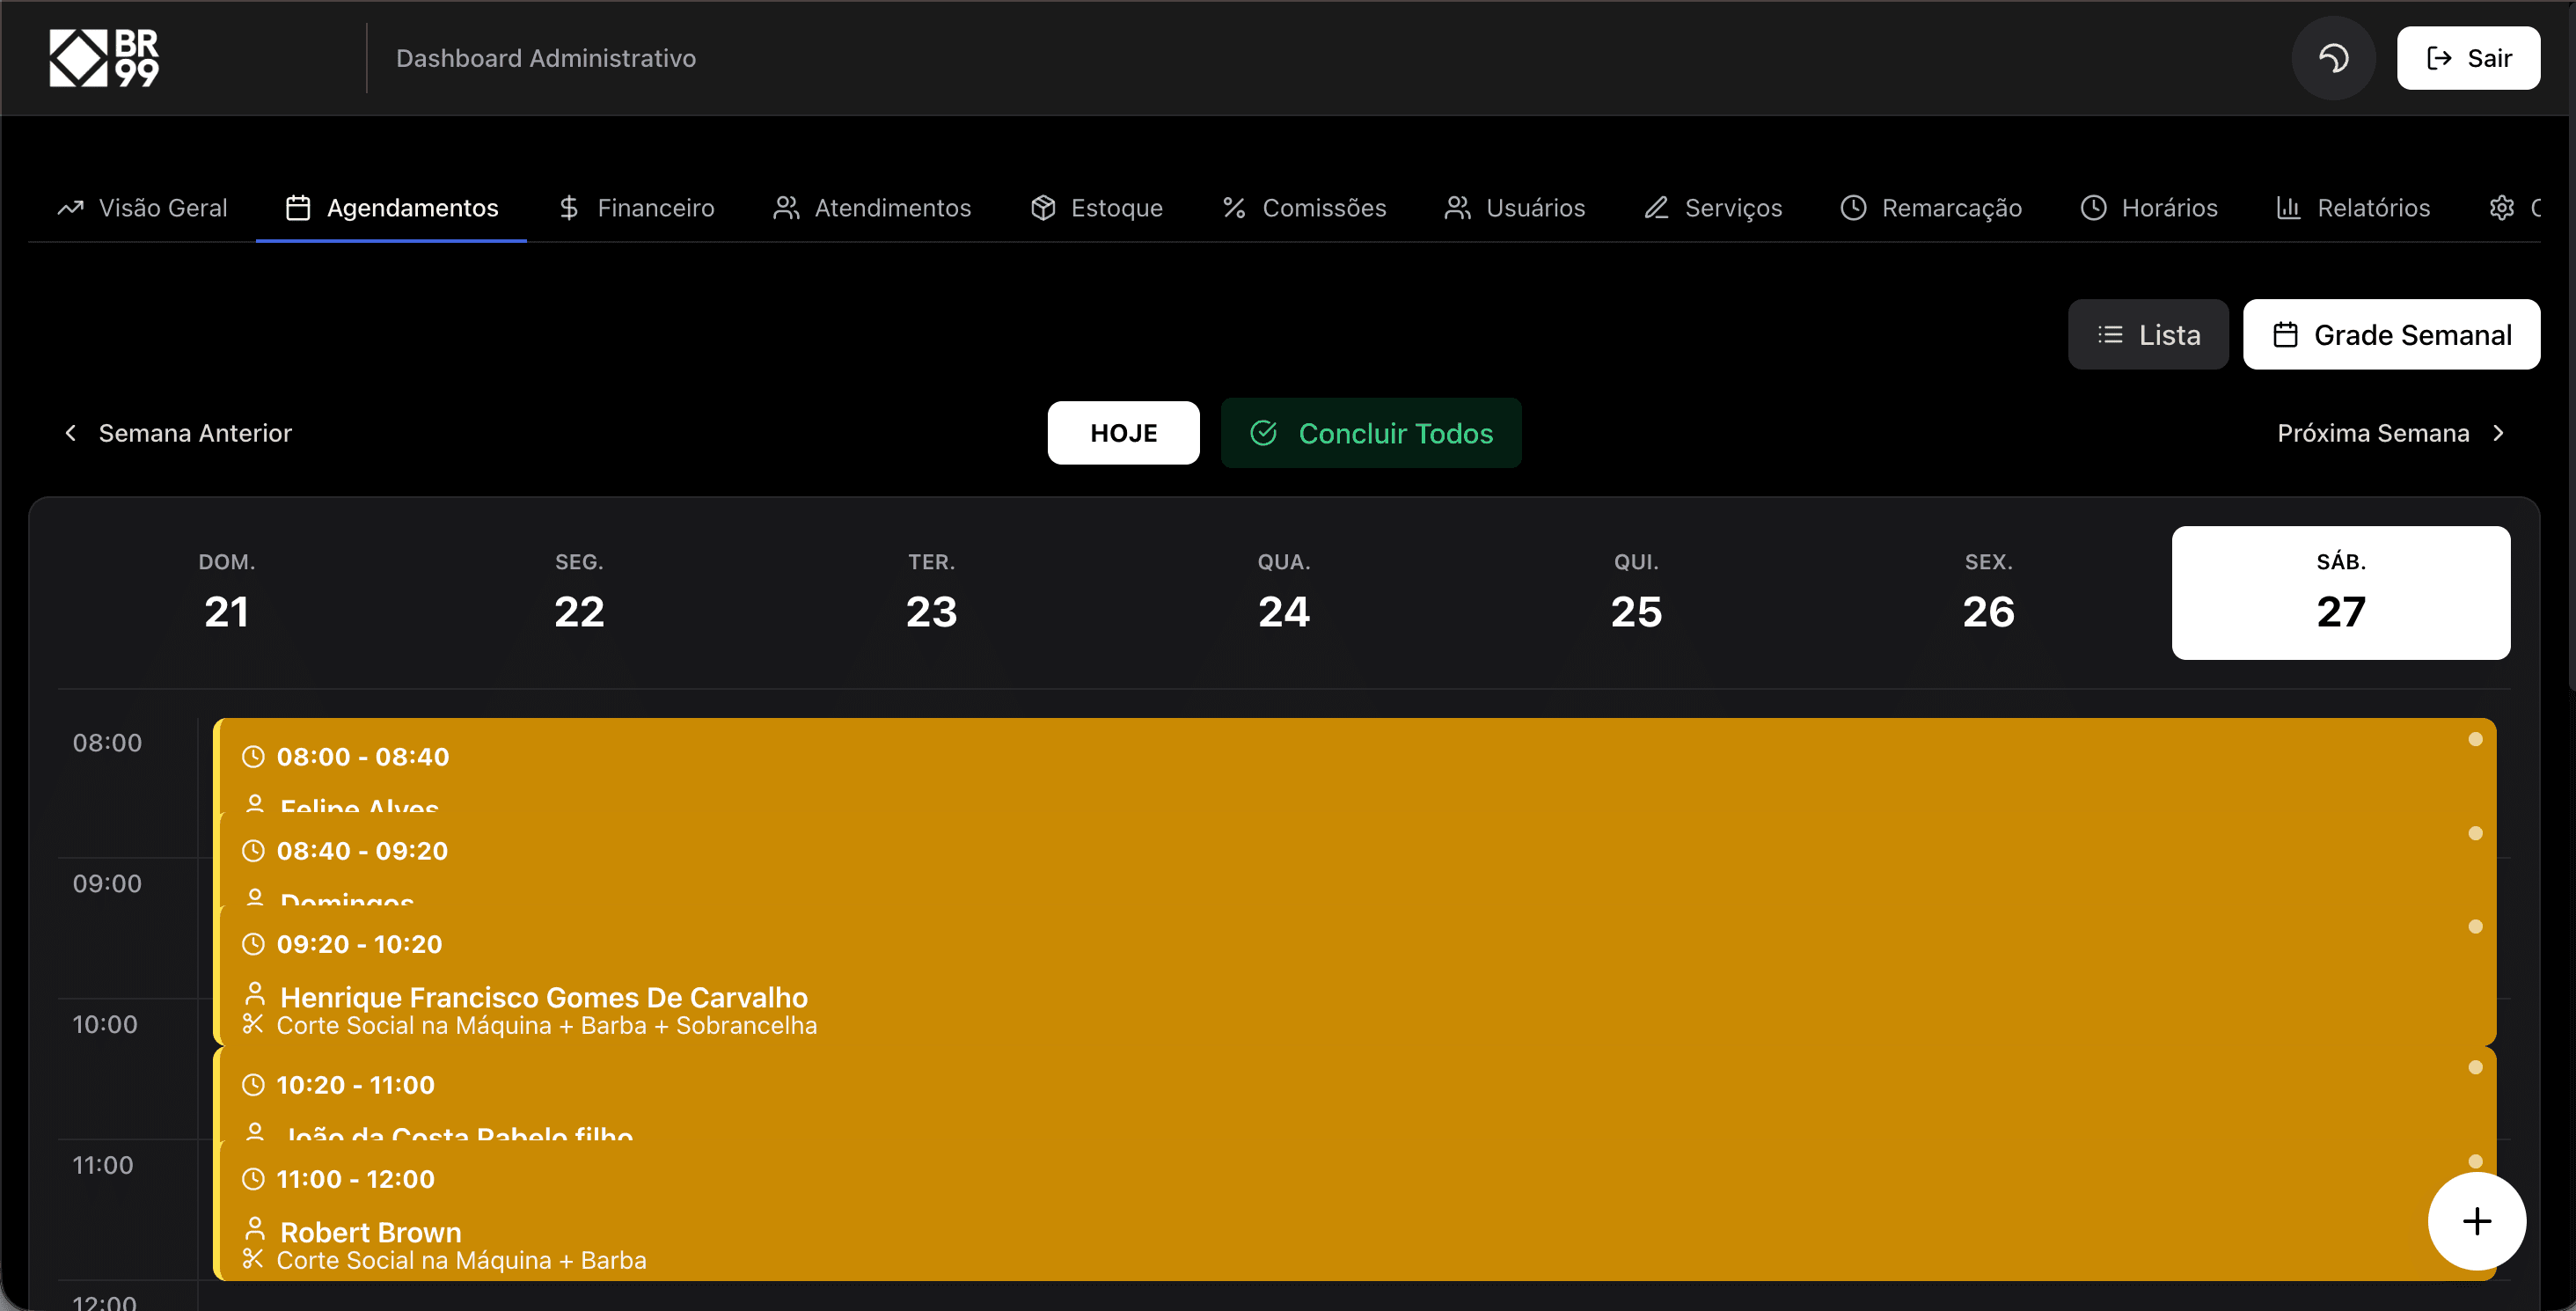Open the Visão Geral tab
Image resolution: width=2576 pixels, height=1311 pixels.
tap(142, 208)
